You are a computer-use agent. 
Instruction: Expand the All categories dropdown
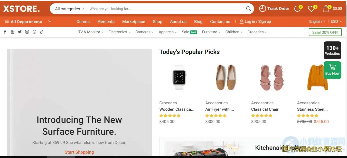pos(69,9)
